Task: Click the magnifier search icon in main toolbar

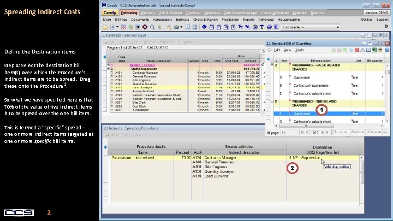Action: click(152, 27)
